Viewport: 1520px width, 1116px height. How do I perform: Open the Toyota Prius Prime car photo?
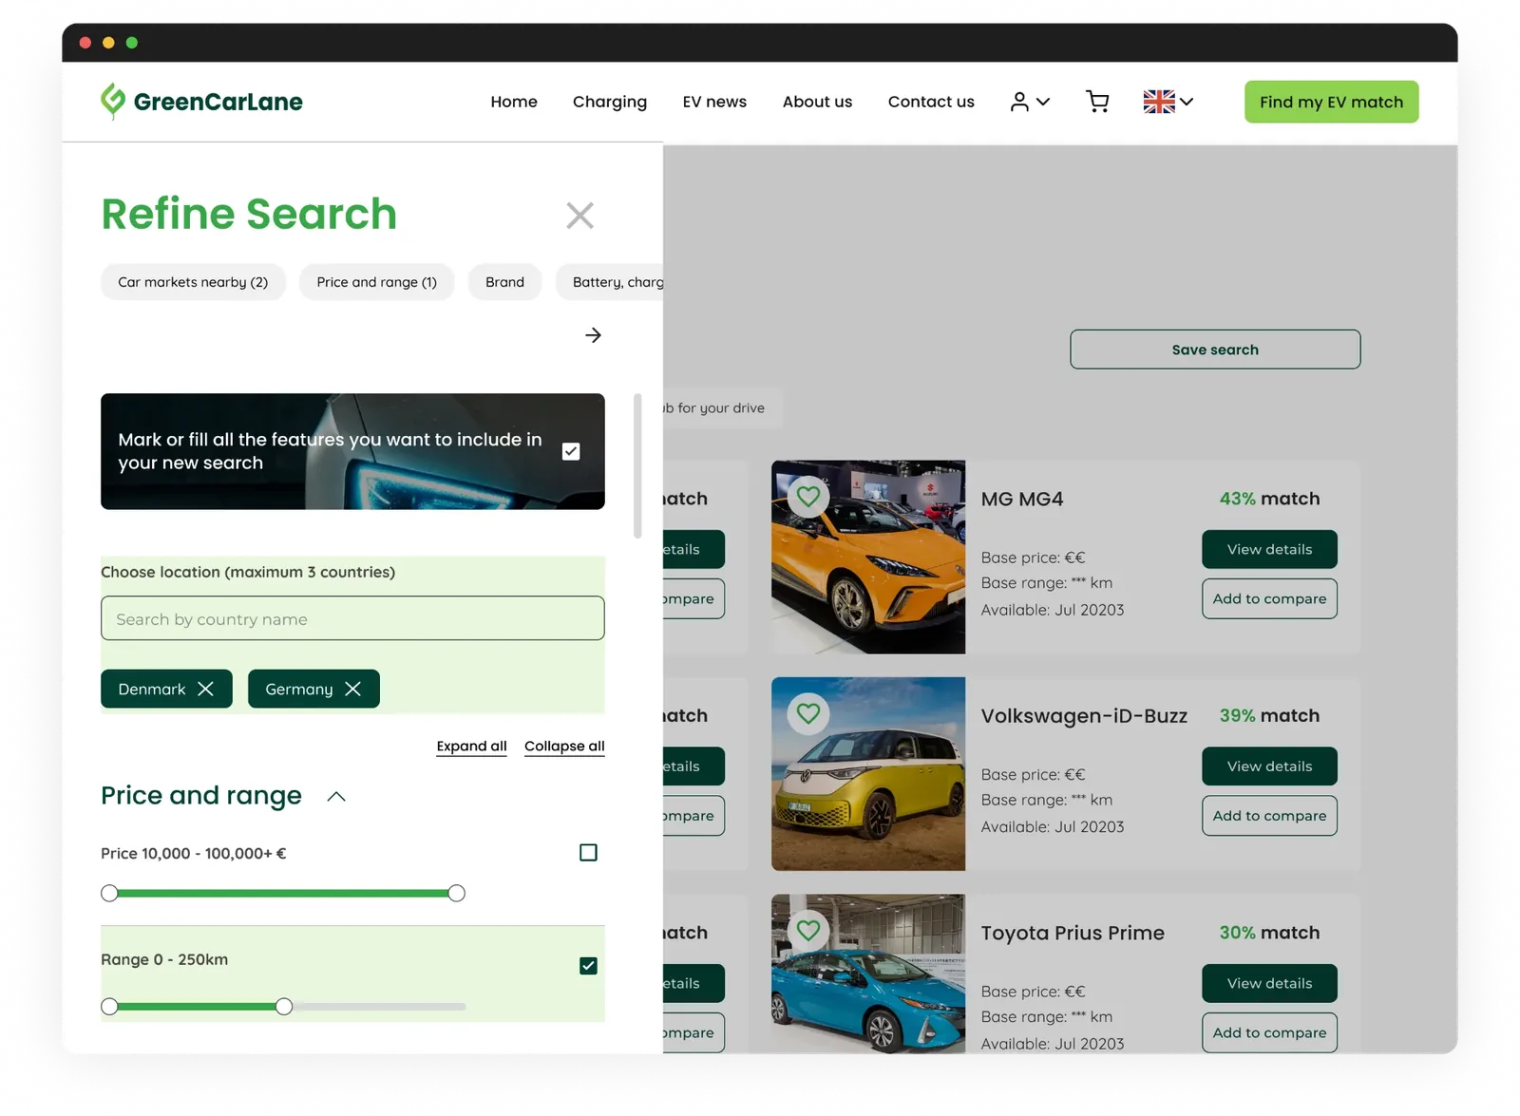coord(868,974)
